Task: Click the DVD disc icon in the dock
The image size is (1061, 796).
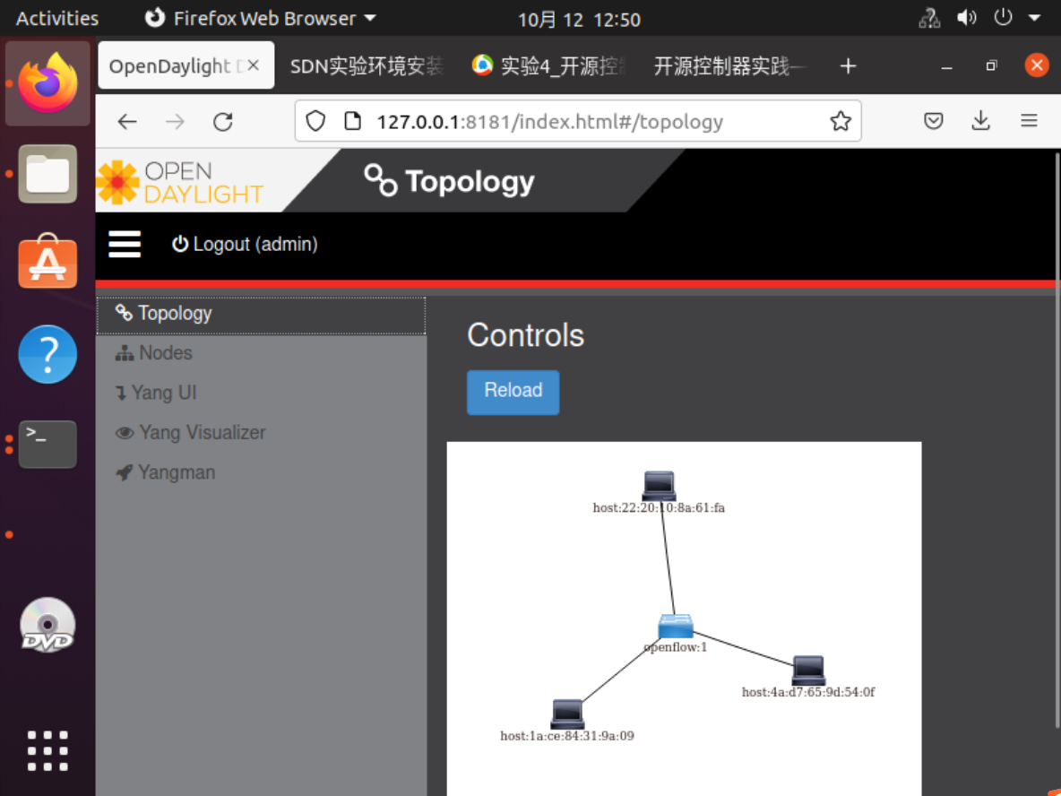Action: coord(47,625)
